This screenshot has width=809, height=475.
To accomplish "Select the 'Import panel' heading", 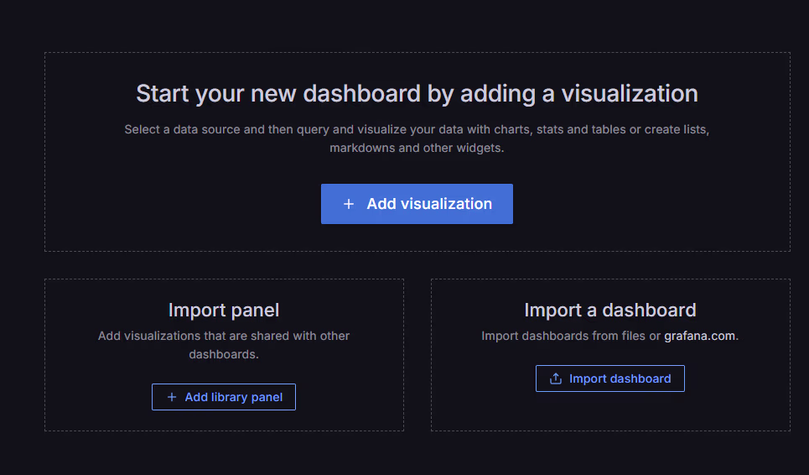I will tap(223, 310).
